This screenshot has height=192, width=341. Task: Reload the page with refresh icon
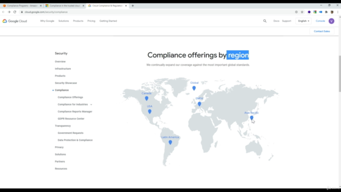click(15, 12)
